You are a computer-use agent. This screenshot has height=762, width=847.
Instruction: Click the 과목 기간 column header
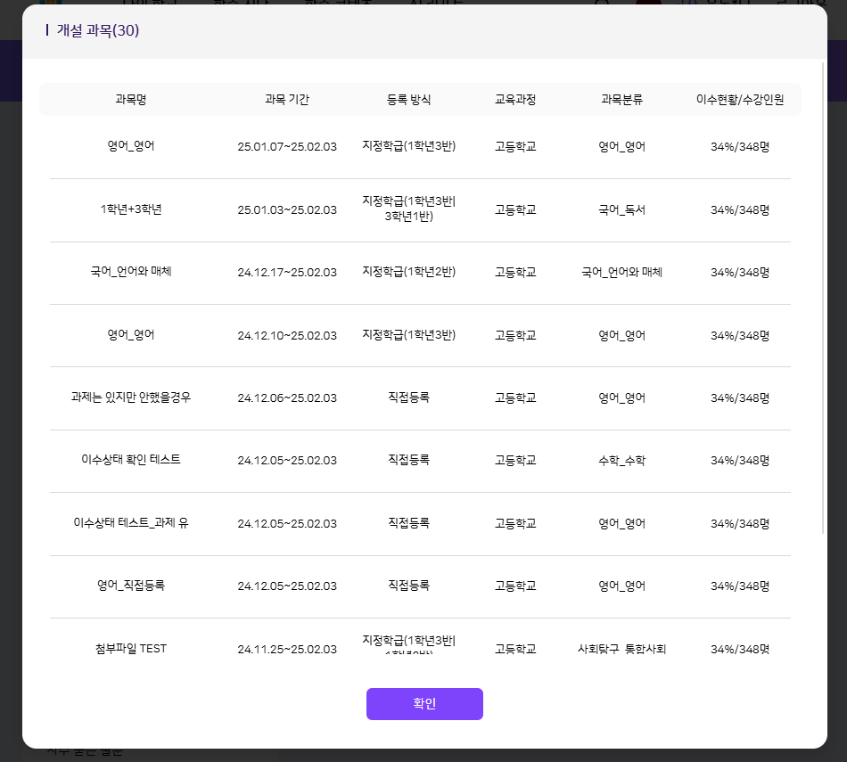pyautogui.click(x=287, y=100)
